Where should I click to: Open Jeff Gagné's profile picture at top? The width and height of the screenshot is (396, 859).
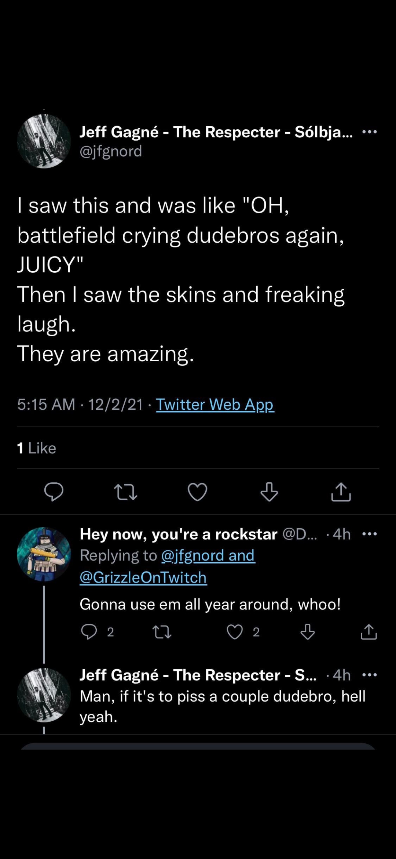[x=44, y=141]
